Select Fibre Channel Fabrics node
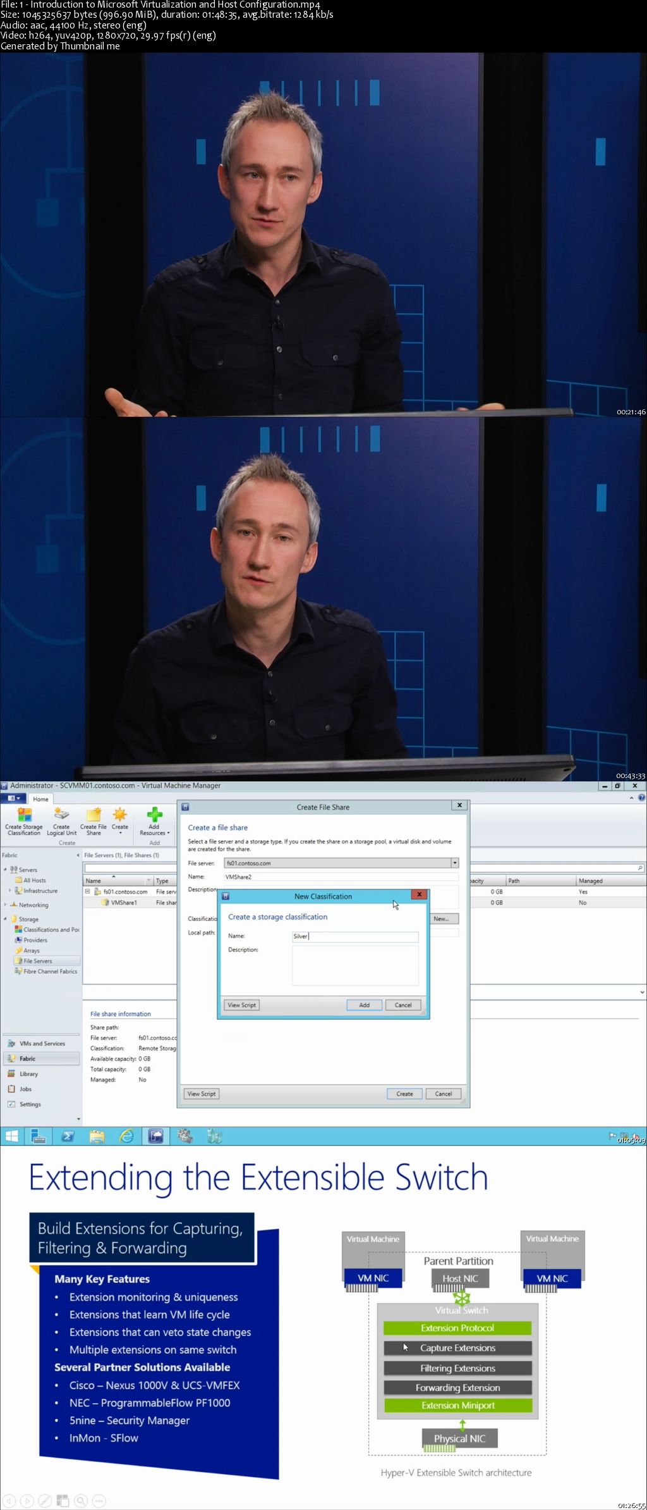Screen dimensions: 647x1510 [46, 971]
